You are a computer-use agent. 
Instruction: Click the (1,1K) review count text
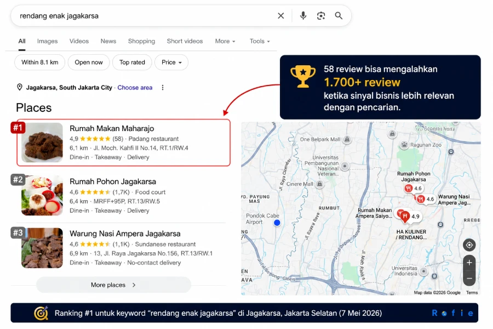point(121,245)
